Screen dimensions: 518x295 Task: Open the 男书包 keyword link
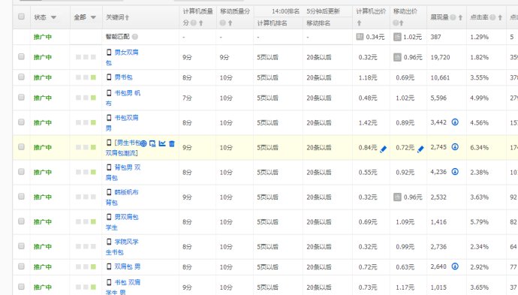coord(123,77)
